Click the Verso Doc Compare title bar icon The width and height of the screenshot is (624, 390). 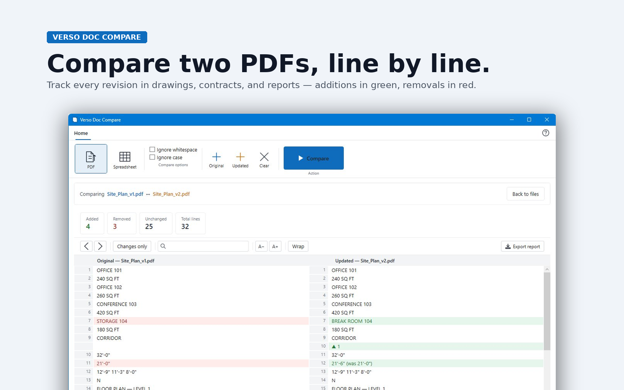75,120
